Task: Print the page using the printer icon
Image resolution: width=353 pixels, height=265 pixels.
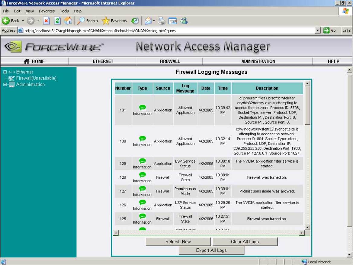Action: [162, 21]
